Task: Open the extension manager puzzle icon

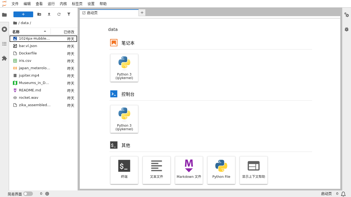Action: click(4, 58)
